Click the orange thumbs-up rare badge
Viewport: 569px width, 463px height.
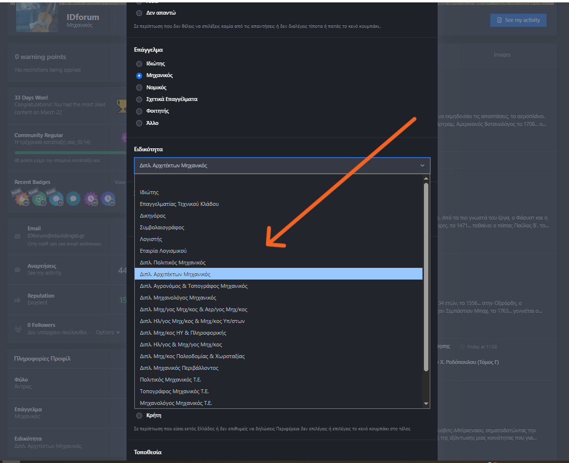point(21,199)
